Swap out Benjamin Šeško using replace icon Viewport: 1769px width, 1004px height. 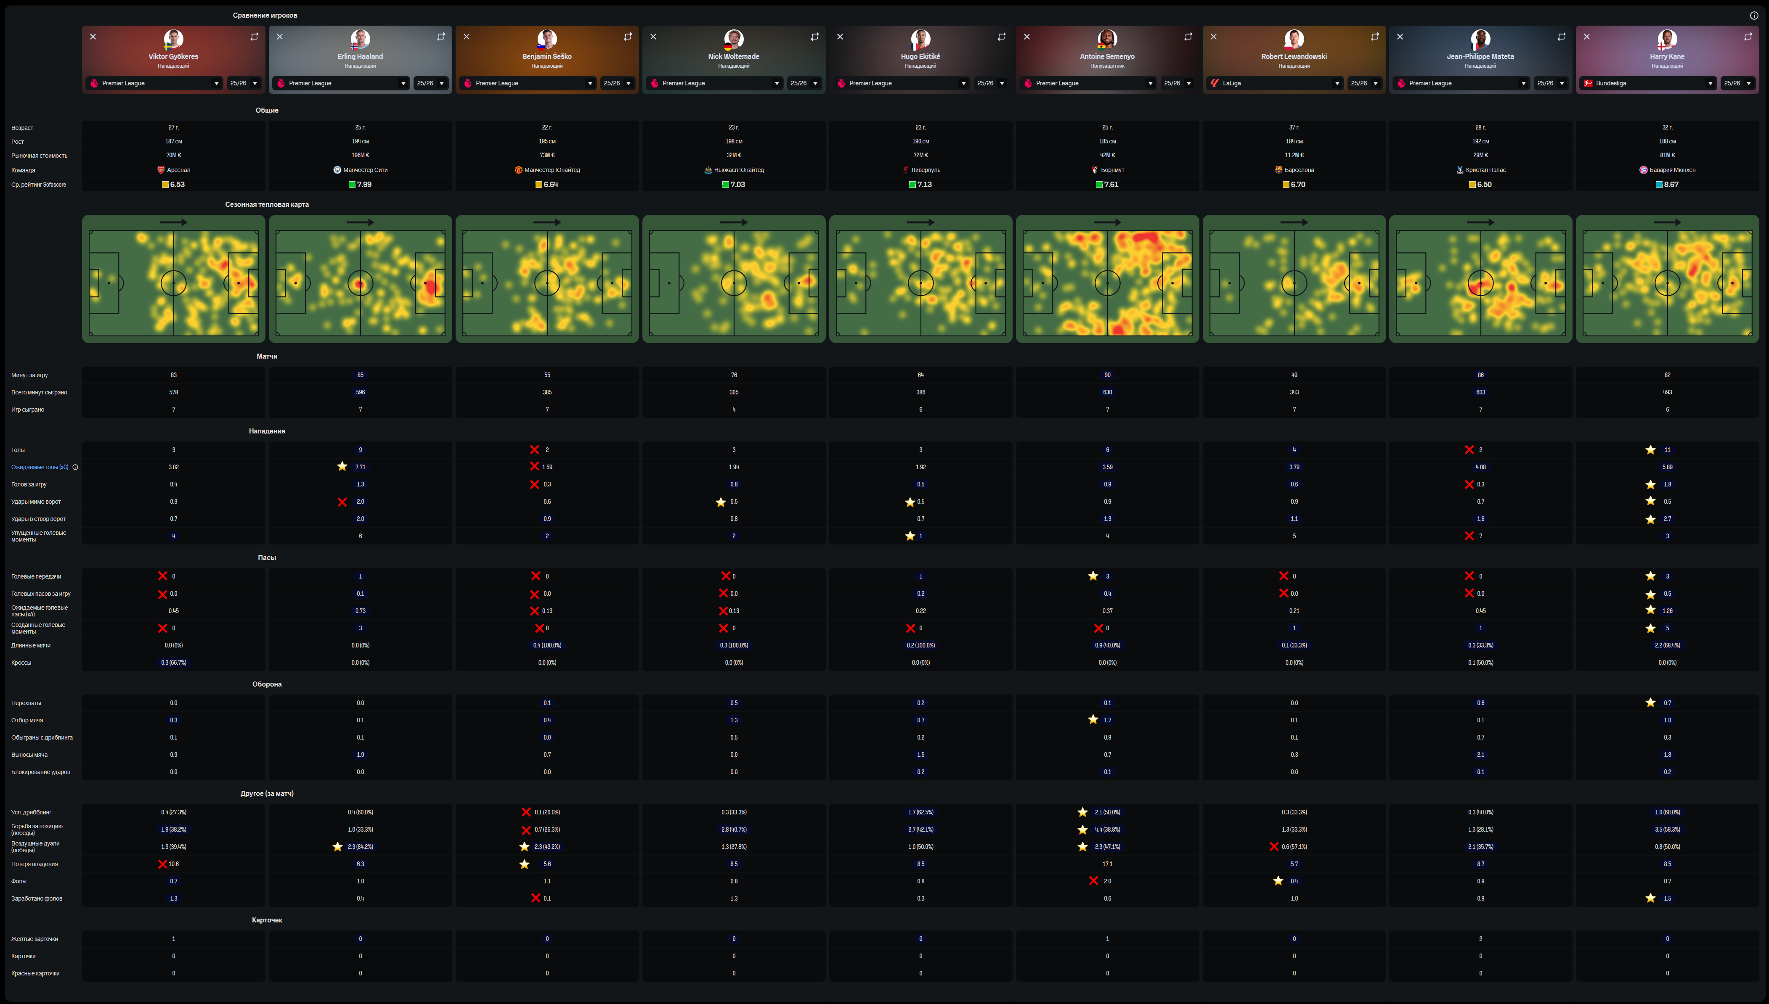(628, 37)
